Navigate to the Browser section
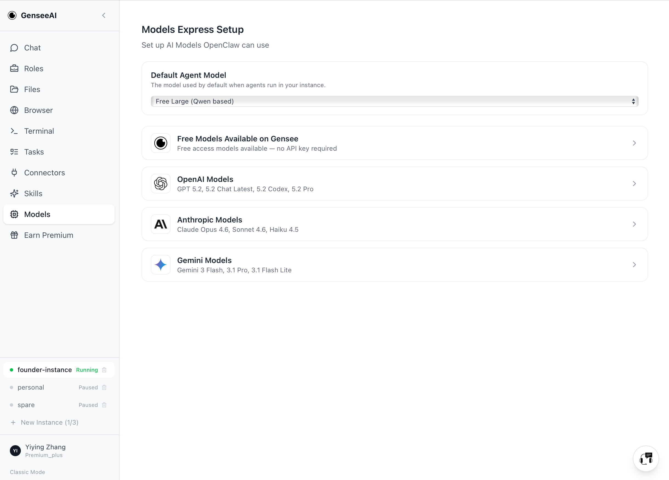 click(x=59, y=110)
